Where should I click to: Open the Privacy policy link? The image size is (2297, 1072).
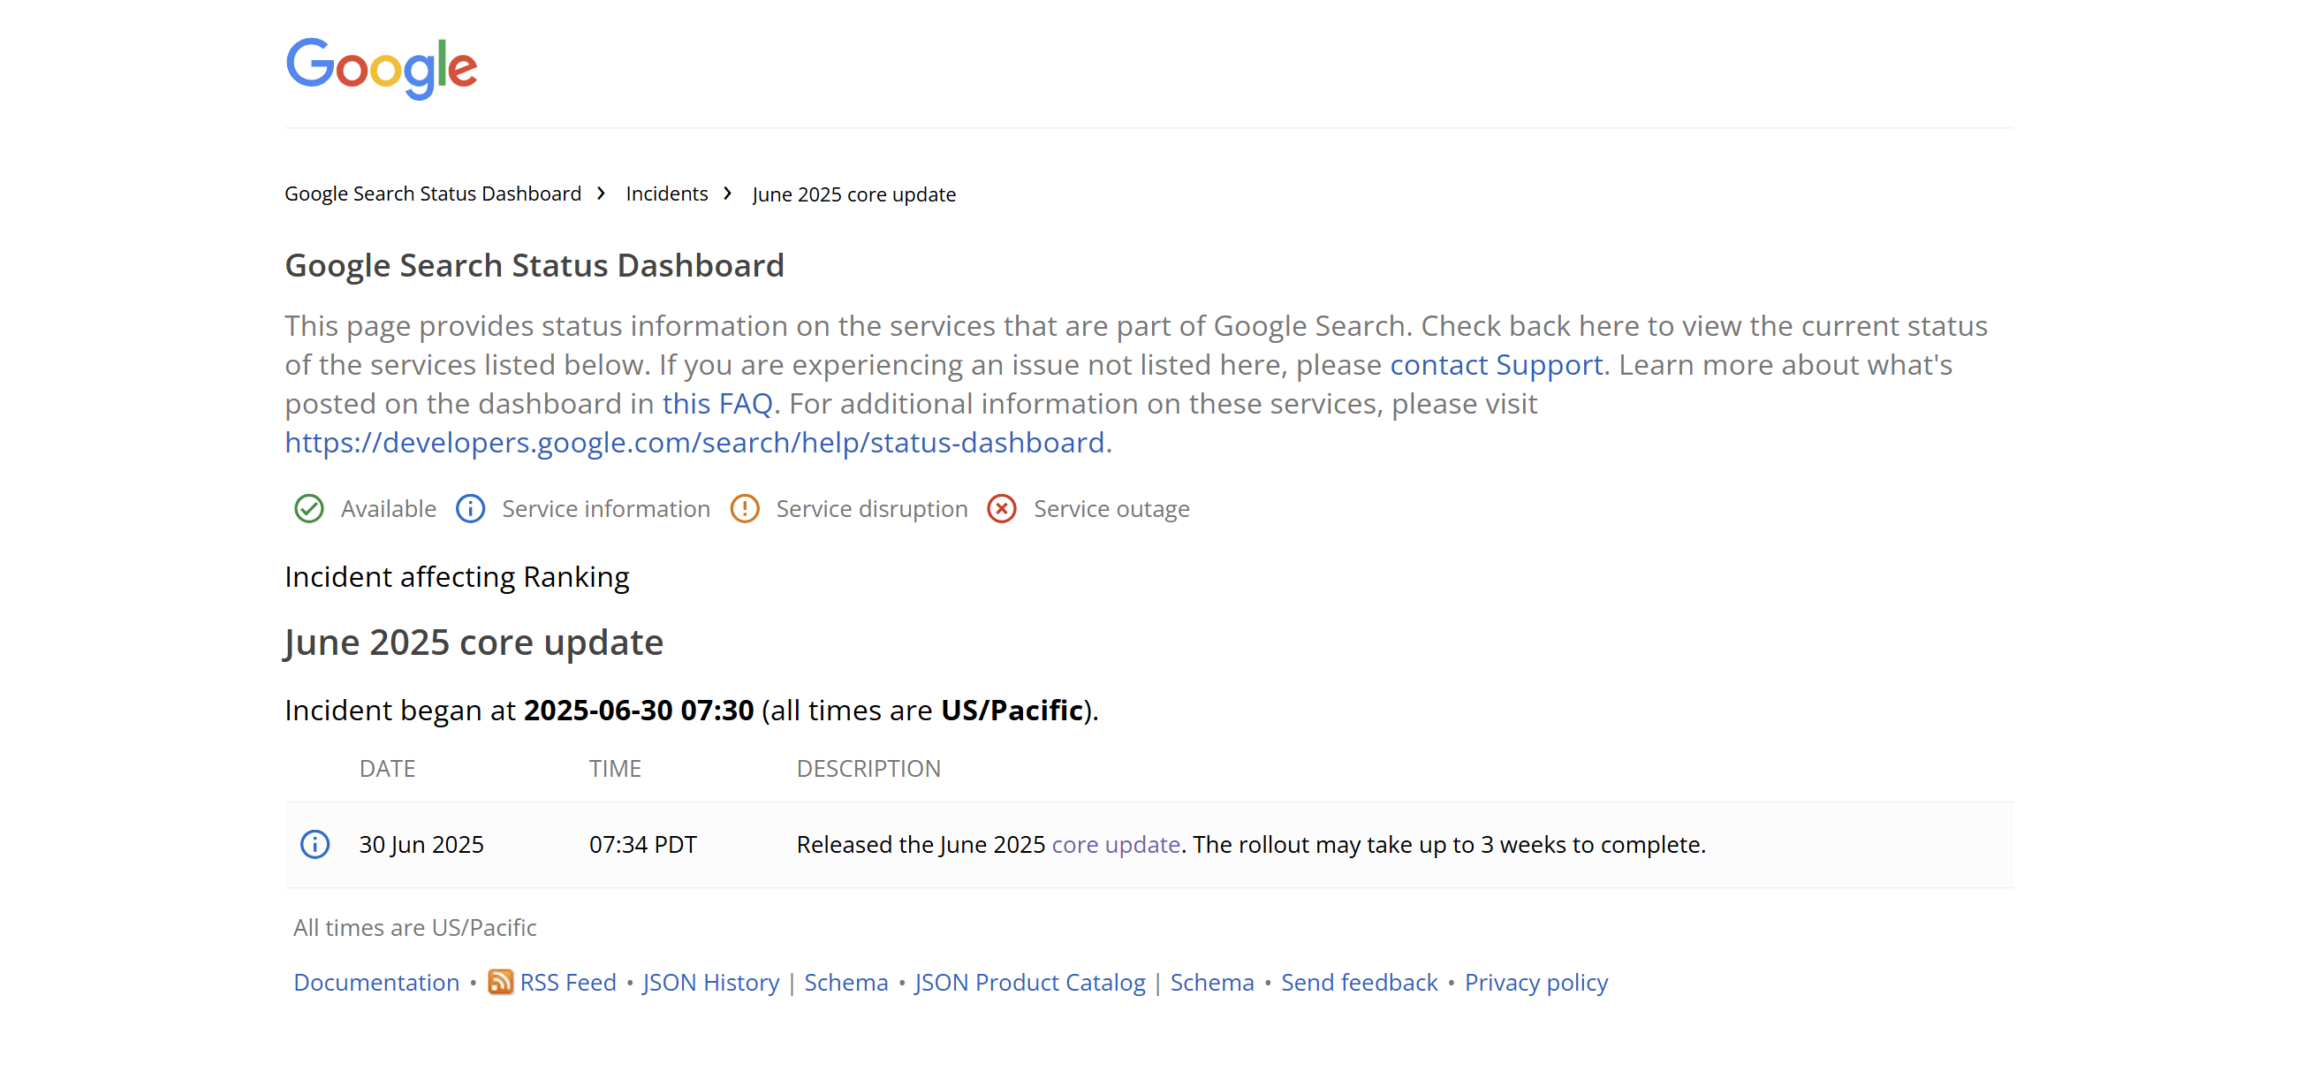pyautogui.click(x=1536, y=982)
